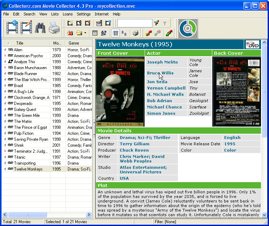The width and height of the screenshot is (269, 226).
Task: Click the details panel vertical scrollbar thumb
Action: [x=264, y=91]
